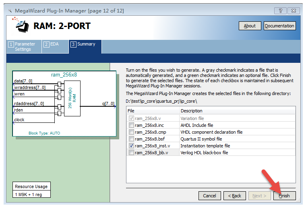Click the ram_256x8_bb.v file name
Viewport: 306px width, 207px height.
(151, 153)
